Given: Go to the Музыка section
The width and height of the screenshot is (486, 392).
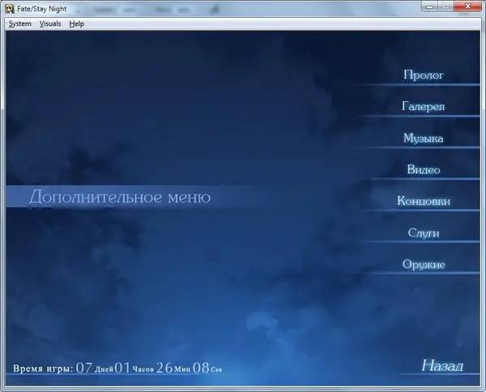Looking at the screenshot, I should tap(424, 138).
